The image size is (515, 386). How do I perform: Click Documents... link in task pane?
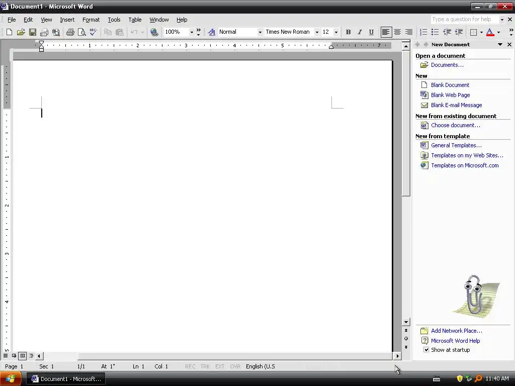pos(447,65)
